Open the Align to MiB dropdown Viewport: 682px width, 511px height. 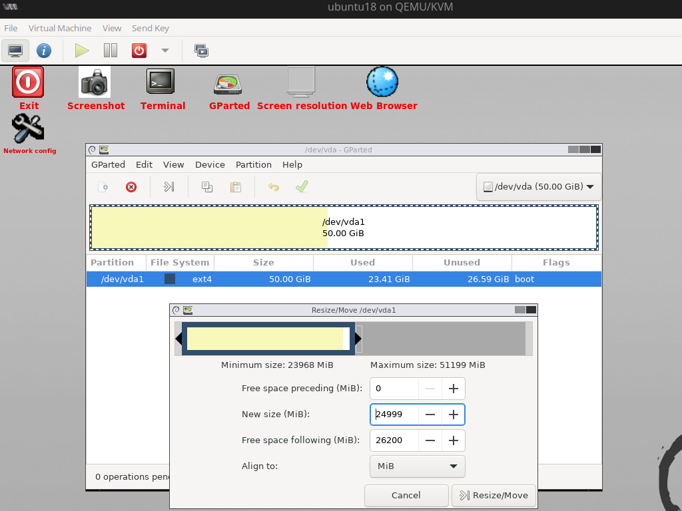point(417,466)
